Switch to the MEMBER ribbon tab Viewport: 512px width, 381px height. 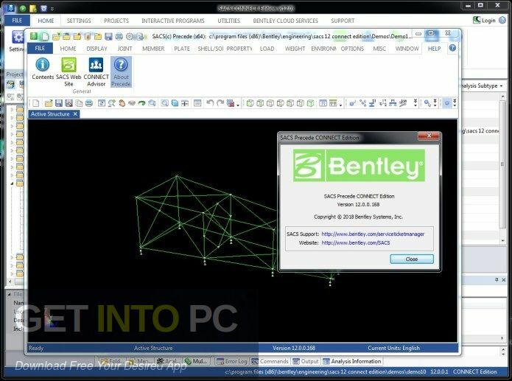pos(153,49)
